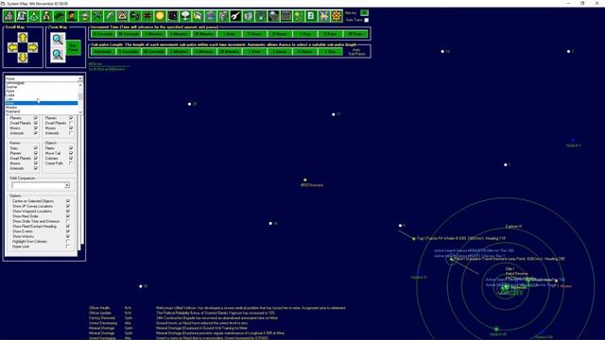Enable Show Order Time and Distance
Screen dimensions: 605x340
click(x=68, y=221)
